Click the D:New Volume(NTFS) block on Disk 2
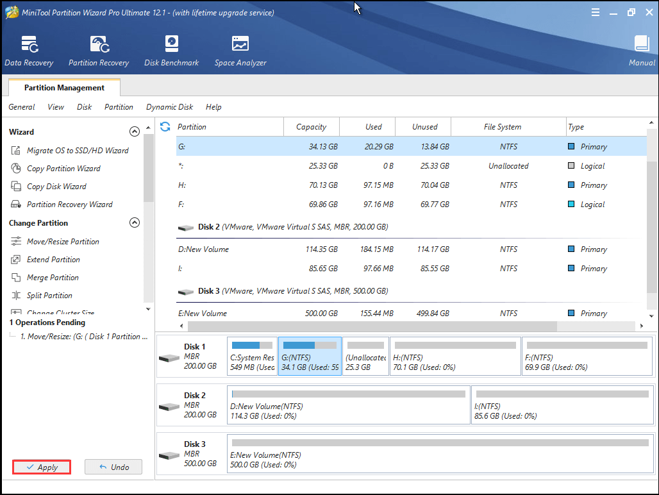 349,405
